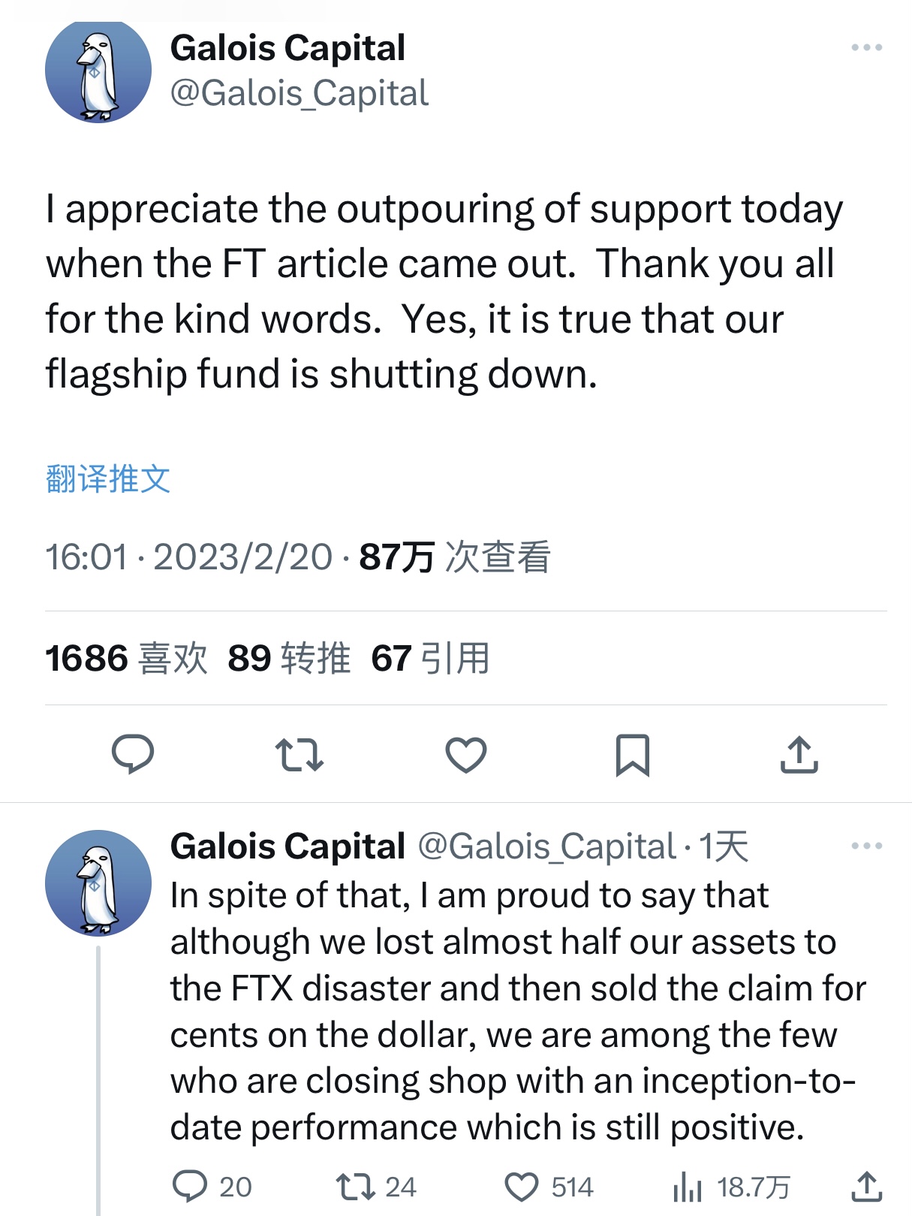Open the Galois Capital profile name link
Image resolution: width=912 pixels, height=1216 pixels.
point(287,47)
